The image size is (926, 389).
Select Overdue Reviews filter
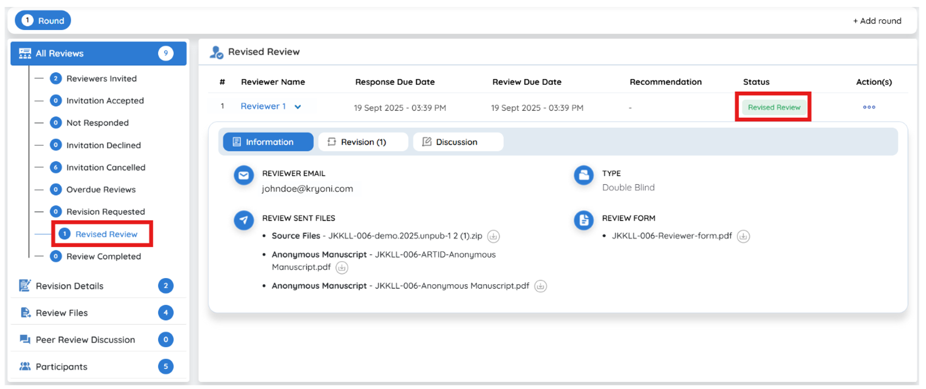[x=101, y=190]
